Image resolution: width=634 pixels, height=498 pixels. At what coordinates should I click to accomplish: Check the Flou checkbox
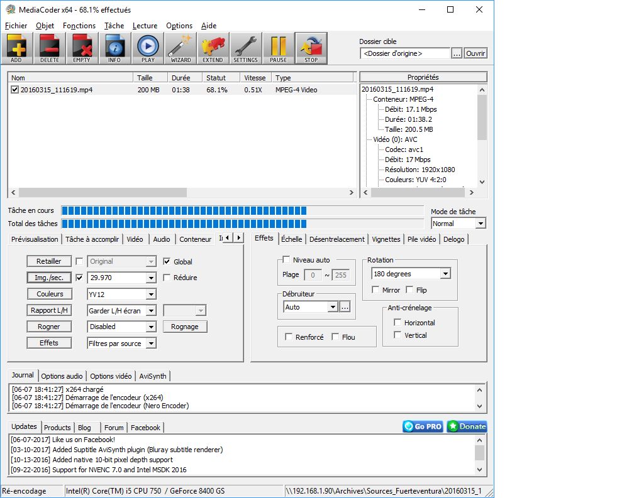[x=335, y=337]
